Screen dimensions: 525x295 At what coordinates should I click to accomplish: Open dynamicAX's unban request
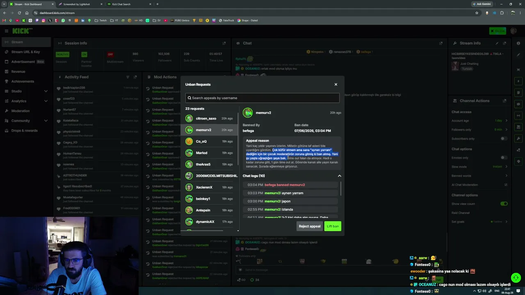(209, 222)
